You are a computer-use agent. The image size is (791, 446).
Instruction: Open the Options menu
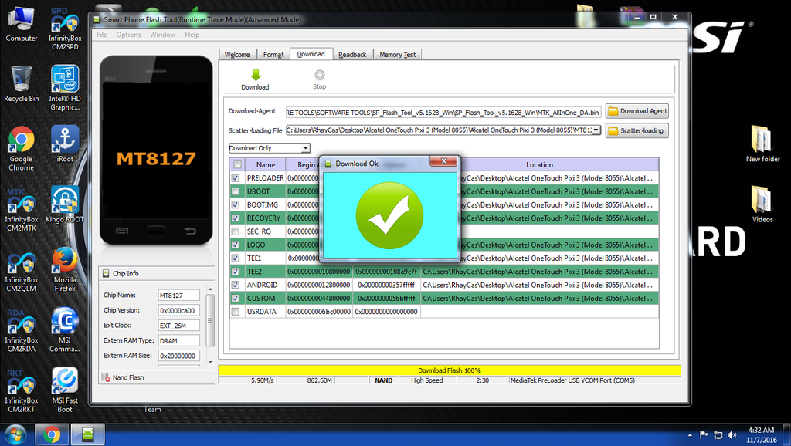pyautogui.click(x=128, y=35)
